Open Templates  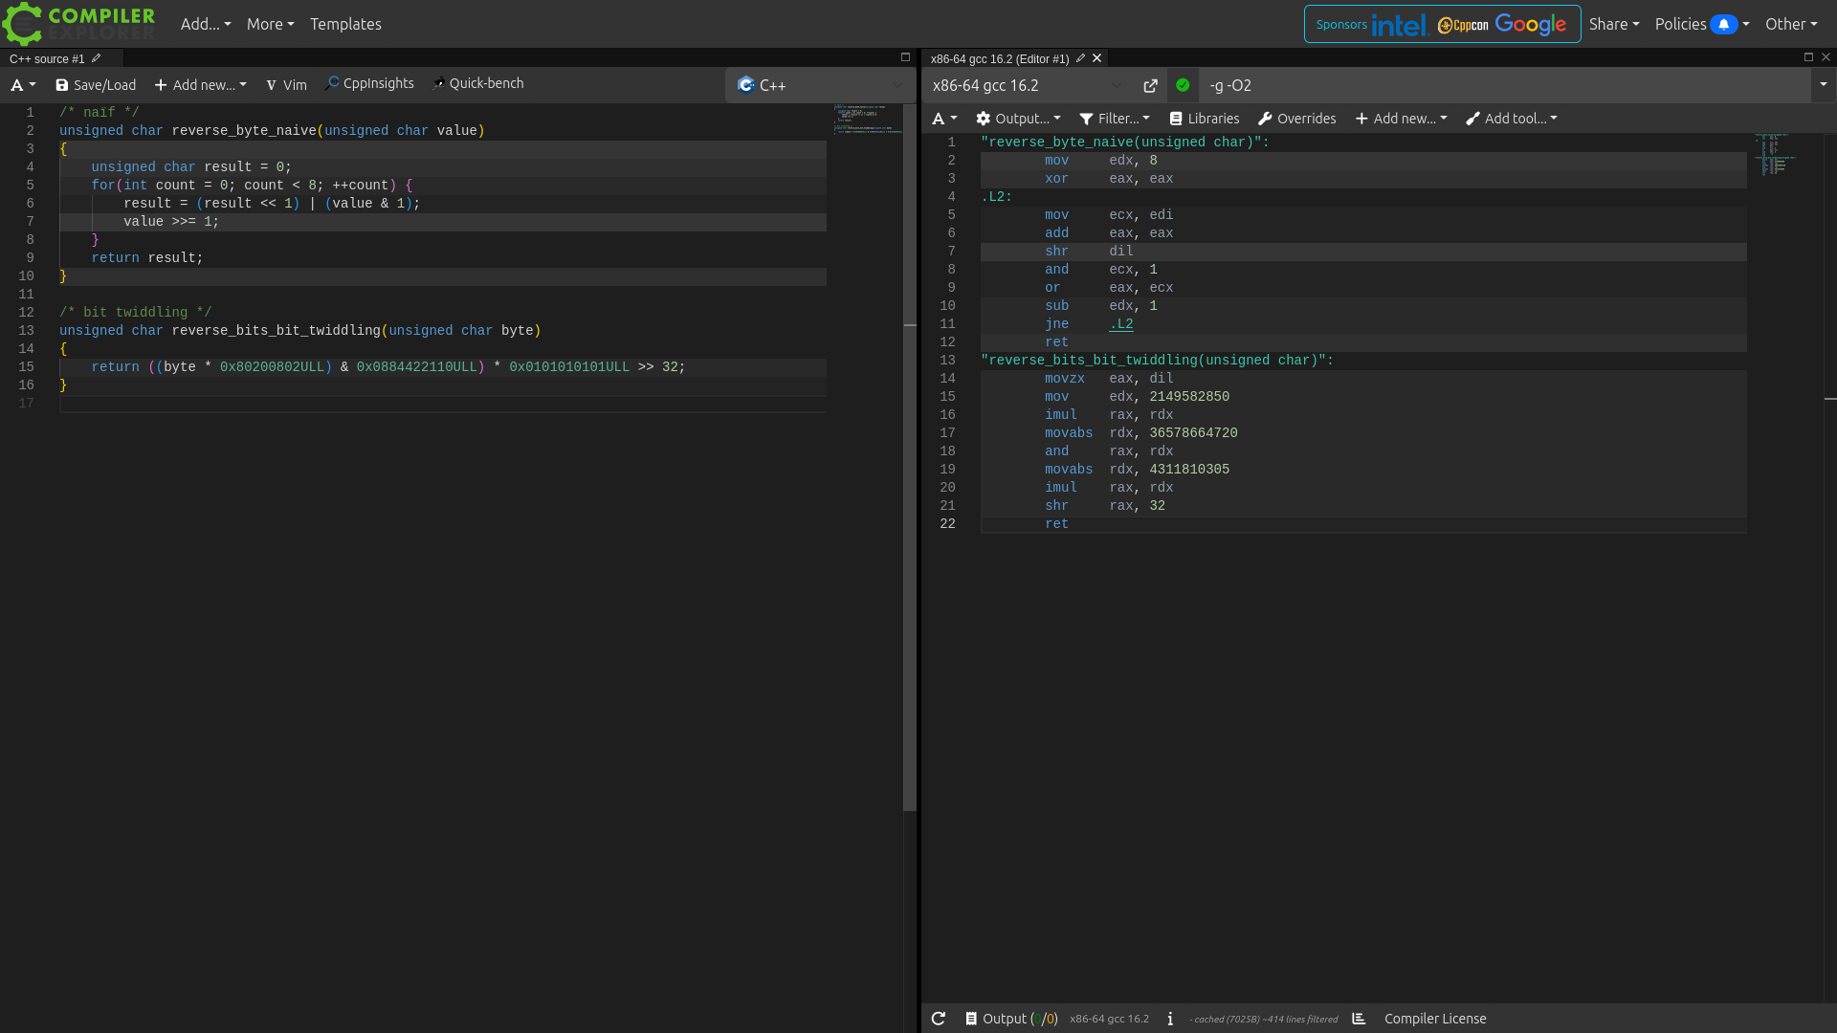click(345, 24)
